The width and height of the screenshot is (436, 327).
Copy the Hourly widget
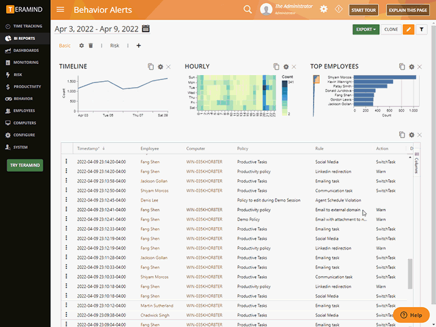tap(276, 67)
